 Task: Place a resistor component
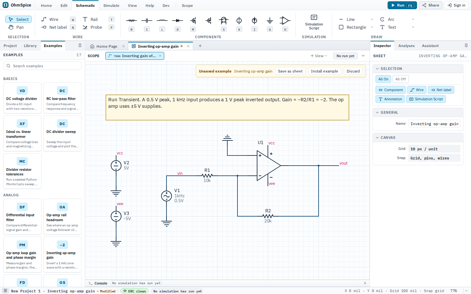[131, 24]
